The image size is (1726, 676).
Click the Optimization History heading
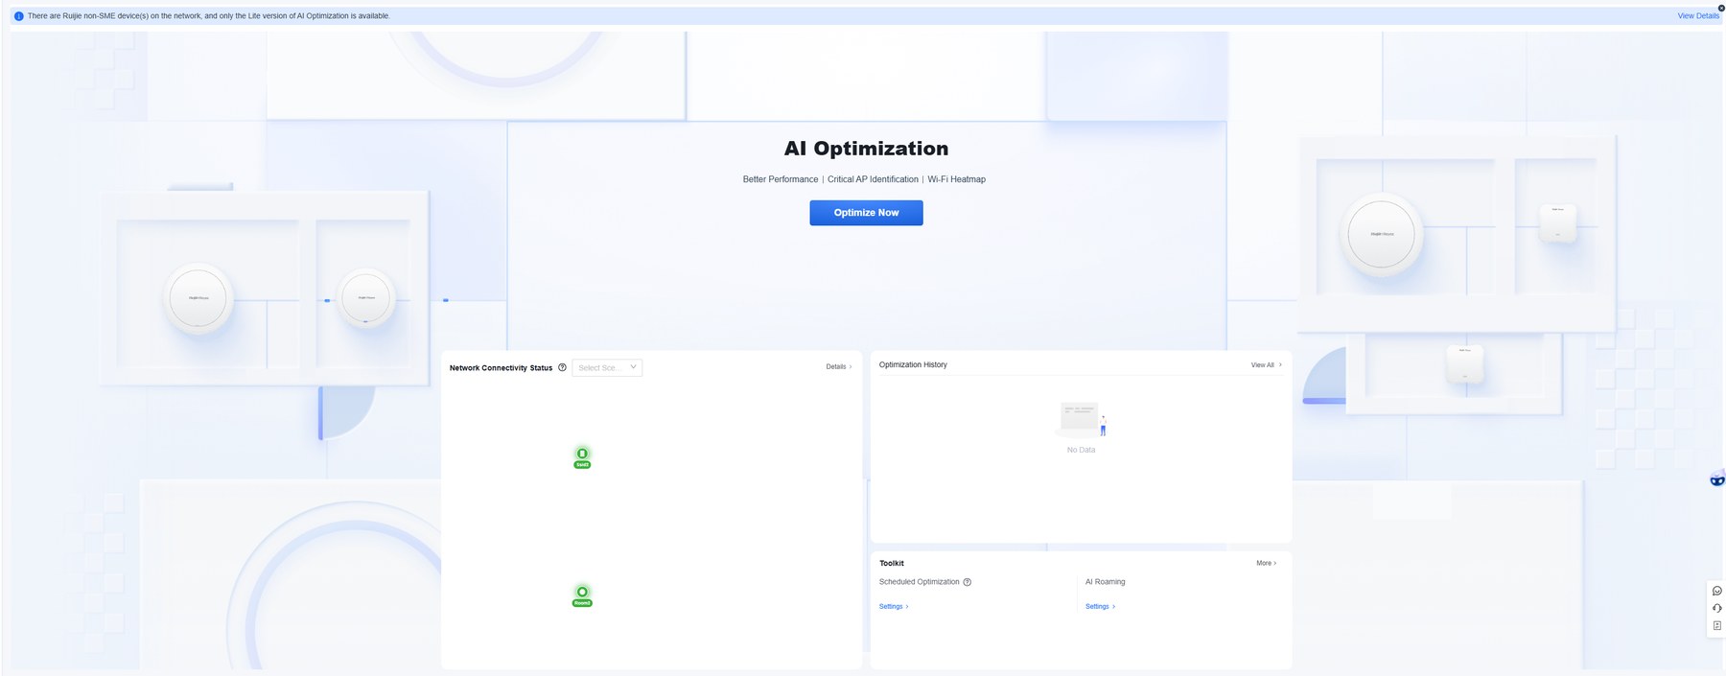point(913,365)
